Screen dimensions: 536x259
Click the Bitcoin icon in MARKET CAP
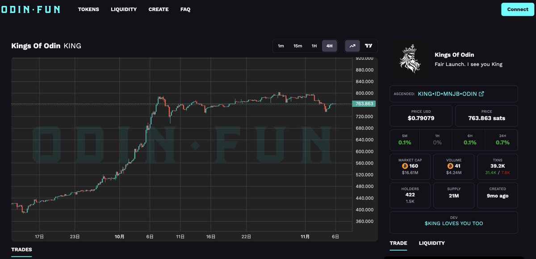pyautogui.click(x=405, y=166)
